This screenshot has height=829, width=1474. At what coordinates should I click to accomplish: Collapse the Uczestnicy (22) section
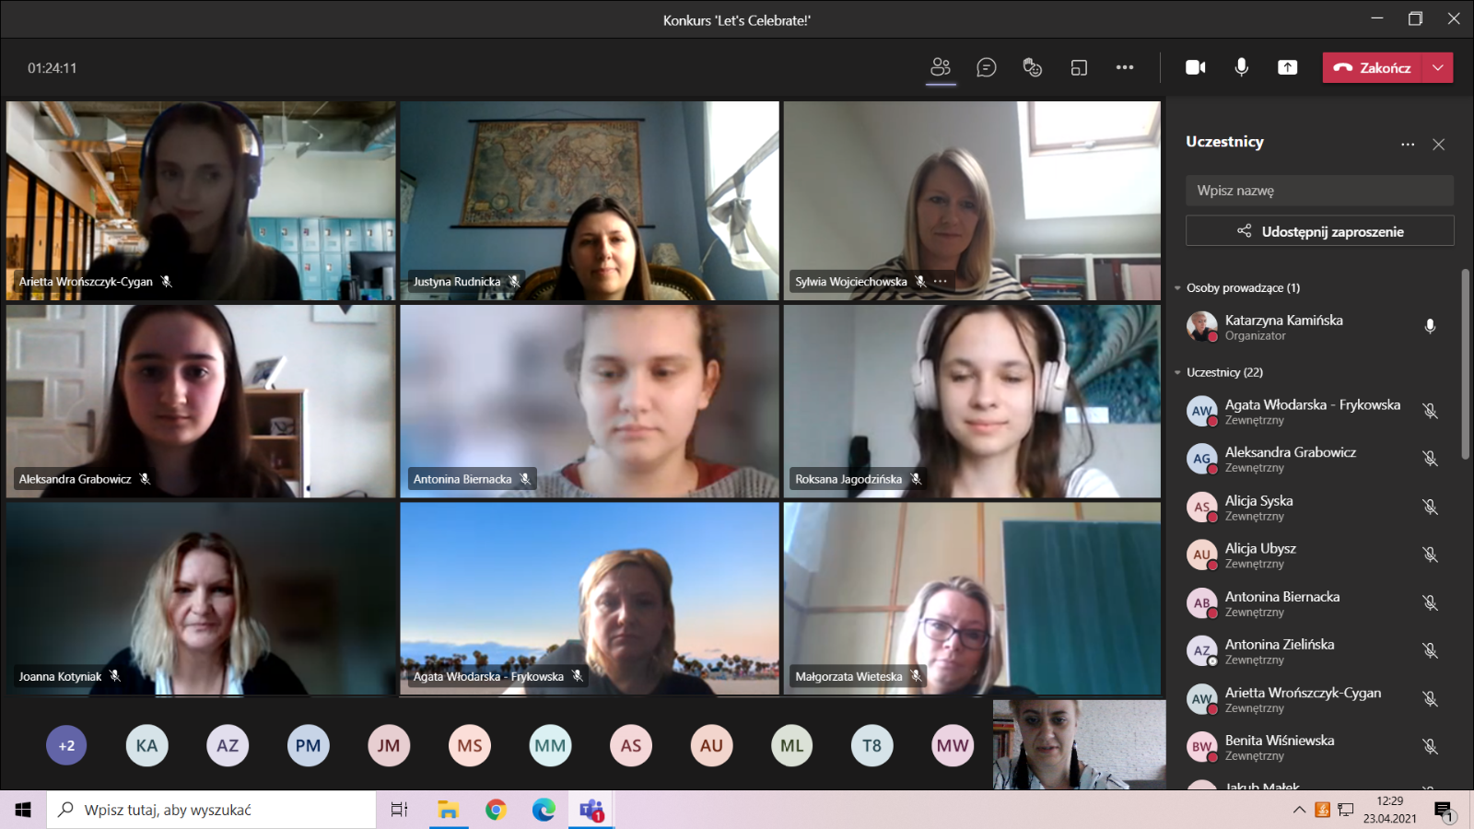(1177, 373)
